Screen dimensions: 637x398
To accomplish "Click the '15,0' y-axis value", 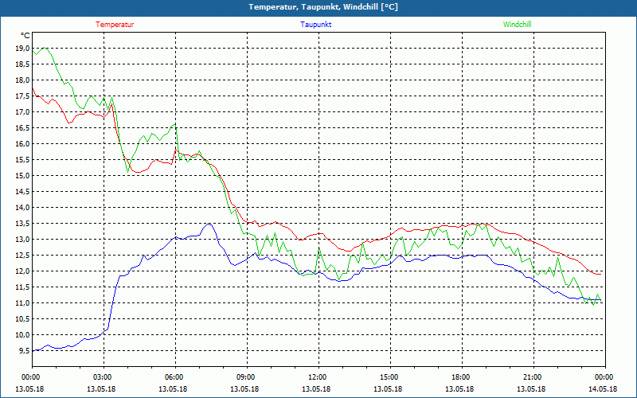I will [x=23, y=176].
